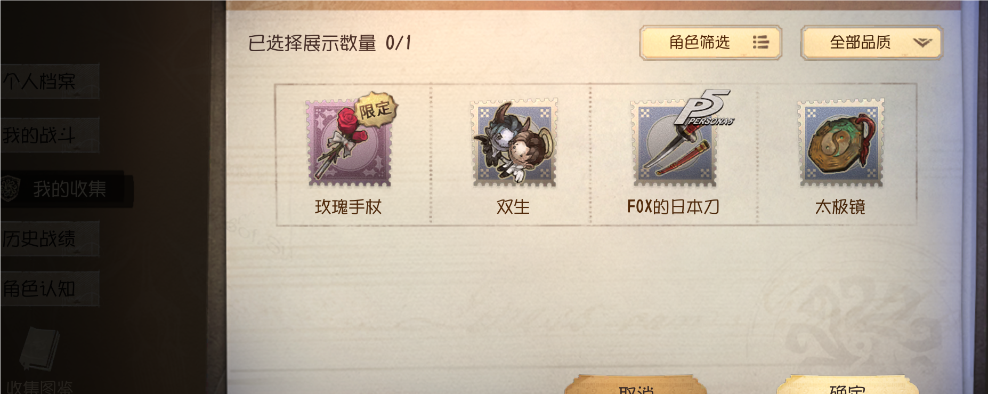Open the 收集图鉴 book icon
Image resolution: width=988 pixels, height=394 pixels.
39,350
